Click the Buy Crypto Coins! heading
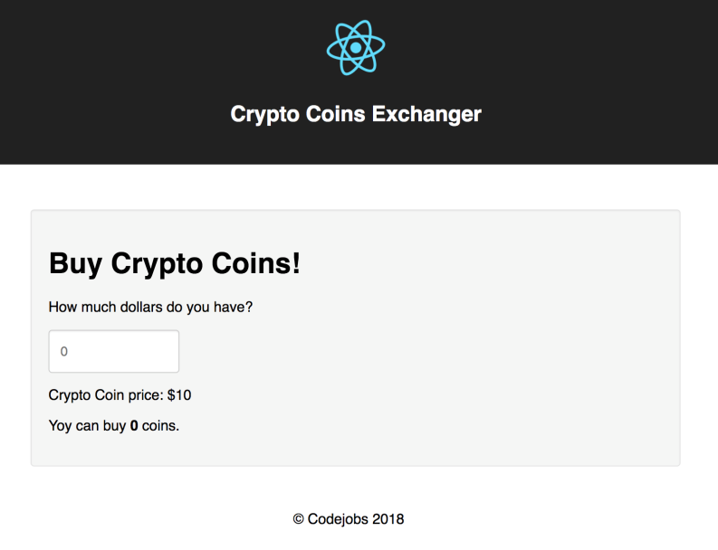Screen dimensions: 718x550 coord(174,264)
